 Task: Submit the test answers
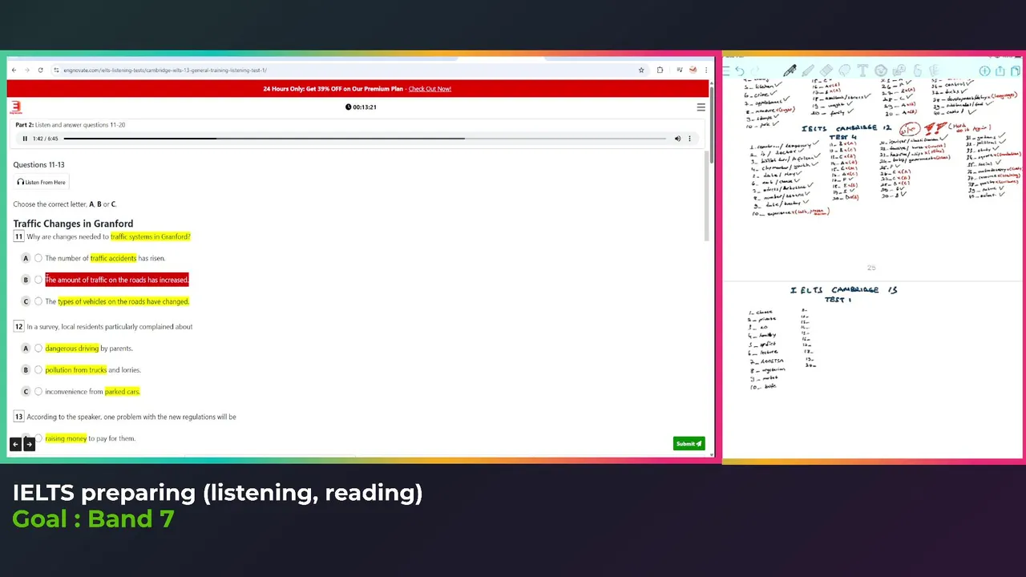click(689, 444)
